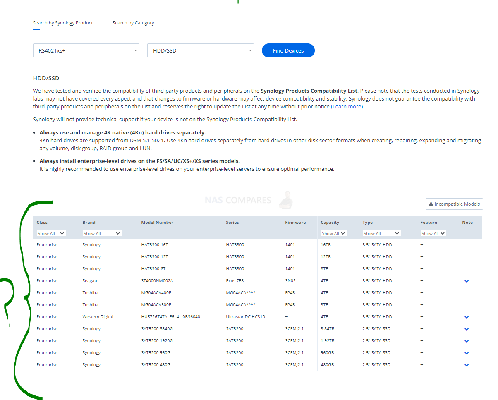The width and height of the screenshot is (498, 400).
Task: Click the Class column header
Action: point(42,223)
